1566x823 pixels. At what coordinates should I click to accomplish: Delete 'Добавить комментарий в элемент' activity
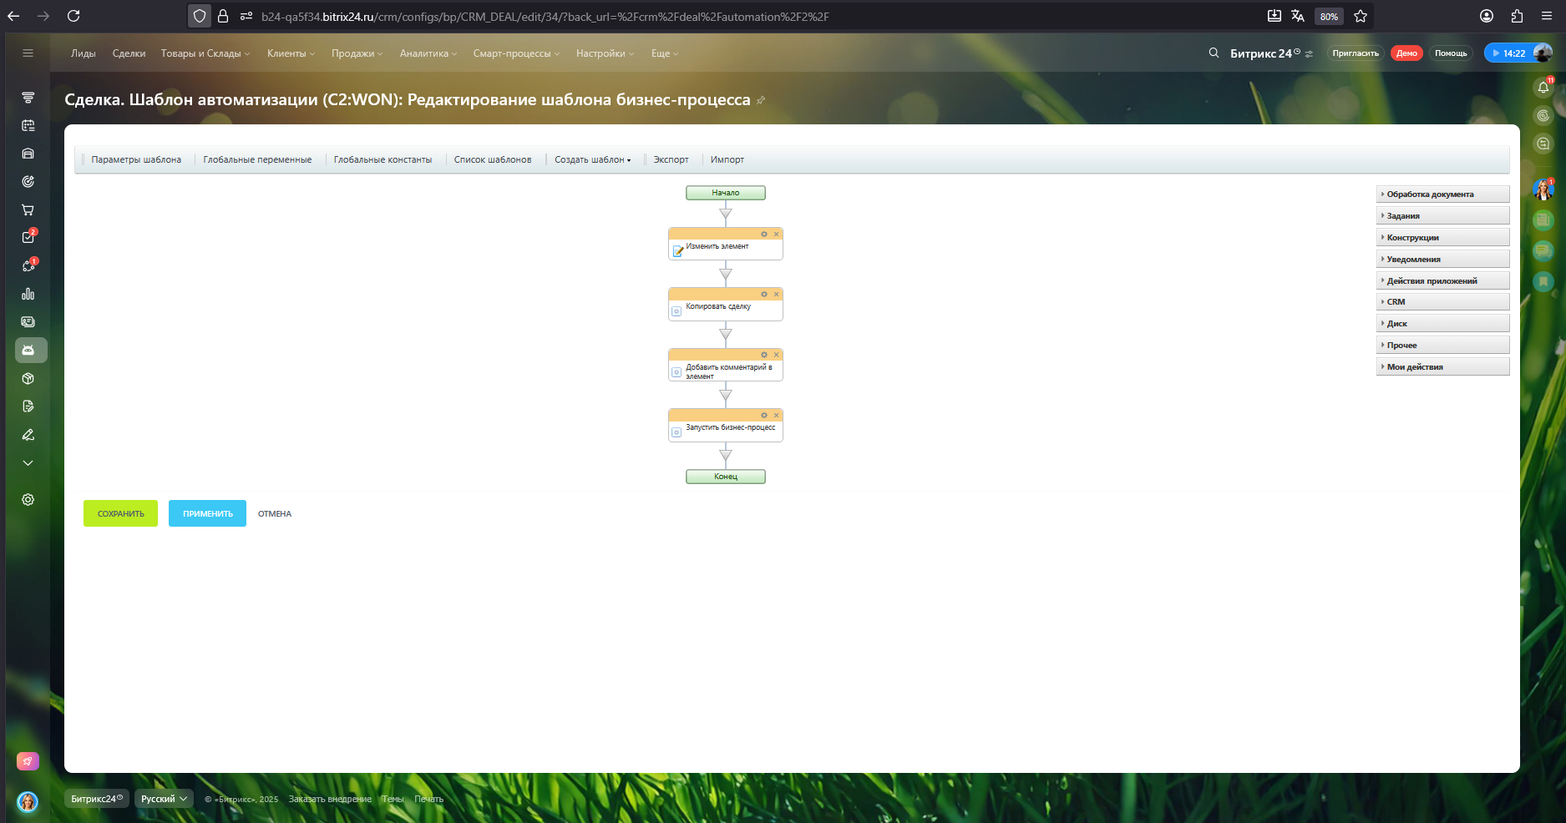(x=776, y=355)
